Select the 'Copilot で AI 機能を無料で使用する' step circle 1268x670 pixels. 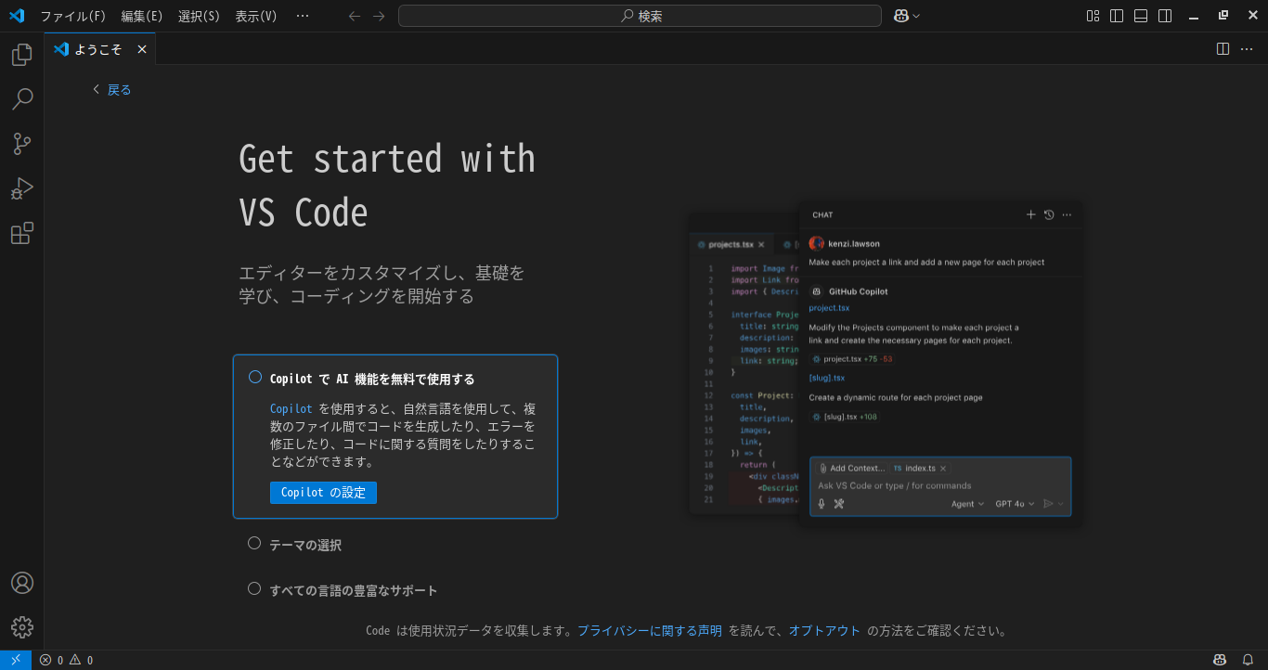[x=255, y=378]
